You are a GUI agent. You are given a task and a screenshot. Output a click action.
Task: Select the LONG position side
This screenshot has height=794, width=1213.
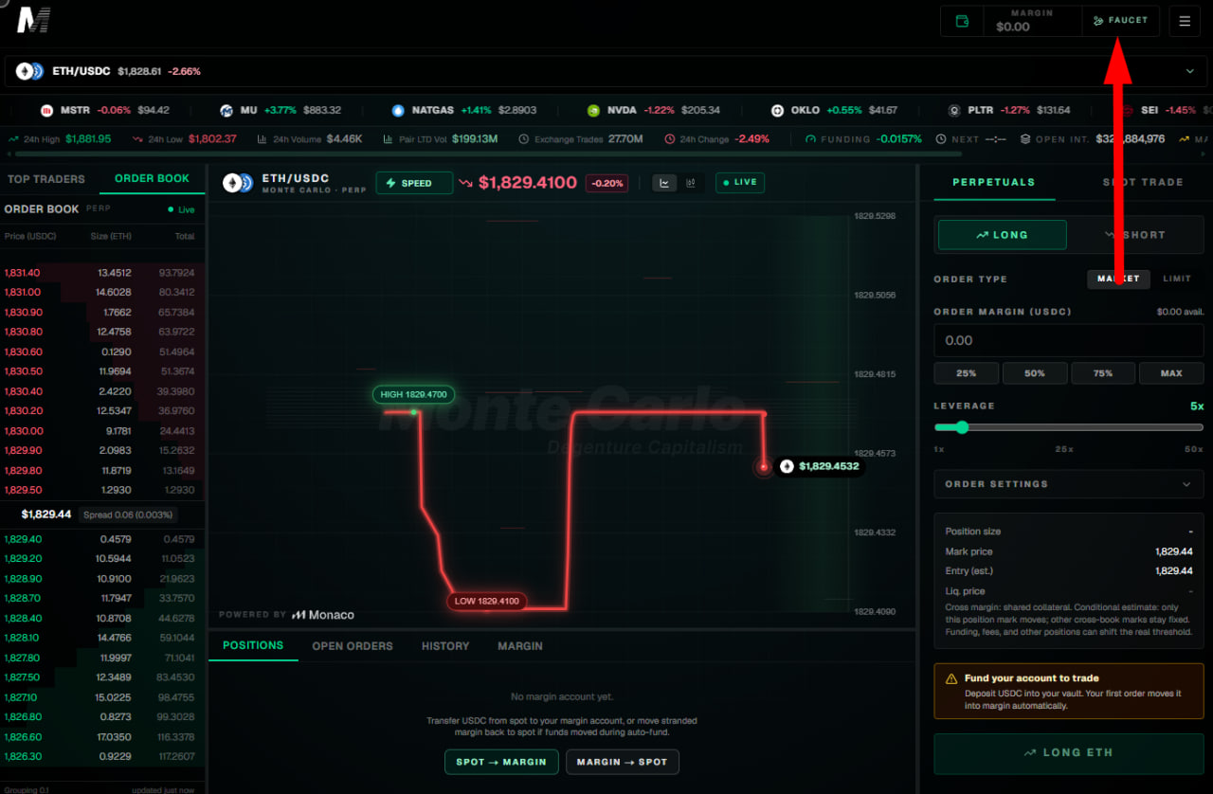[1002, 235]
